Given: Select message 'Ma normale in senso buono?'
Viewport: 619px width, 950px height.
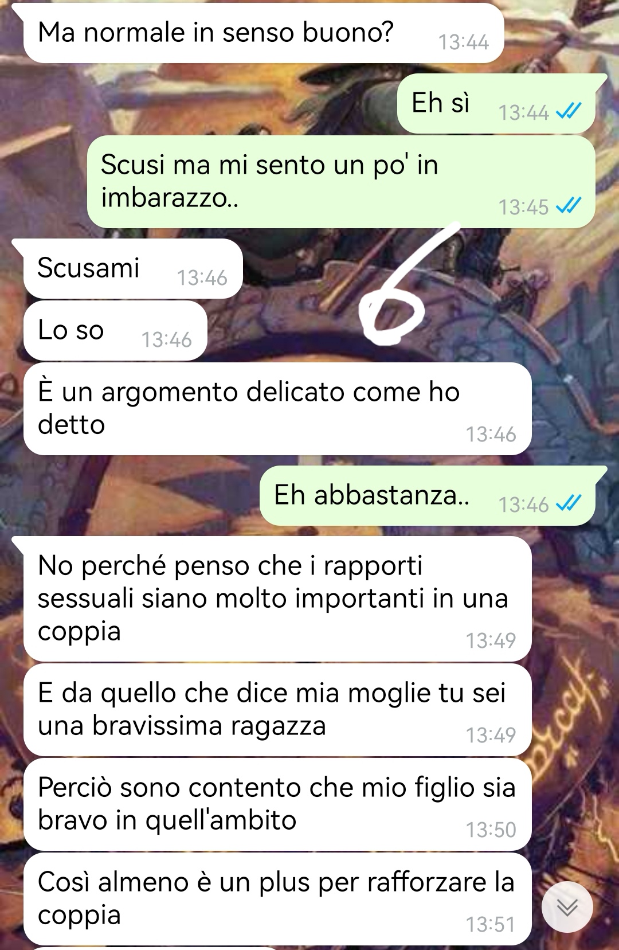Looking at the screenshot, I should click(x=263, y=33).
